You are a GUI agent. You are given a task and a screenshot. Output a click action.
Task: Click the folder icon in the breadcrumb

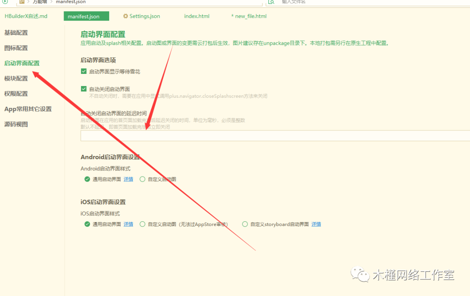pyautogui.click(x=22, y=2)
